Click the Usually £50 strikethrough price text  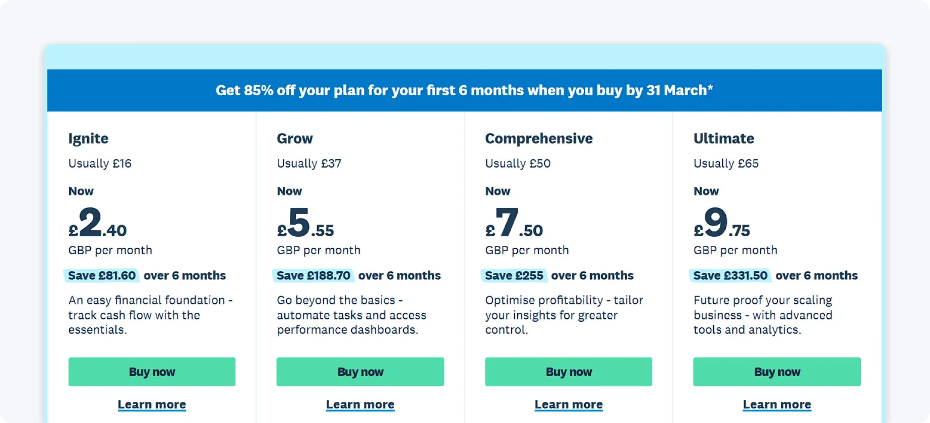tap(518, 163)
